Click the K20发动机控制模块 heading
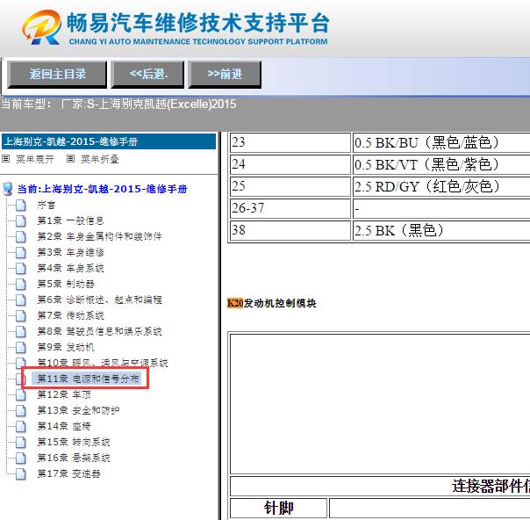Viewport: 530px width, 520px height. point(272,303)
